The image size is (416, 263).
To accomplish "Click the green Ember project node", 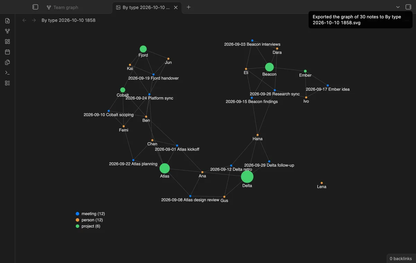I will [305, 71].
